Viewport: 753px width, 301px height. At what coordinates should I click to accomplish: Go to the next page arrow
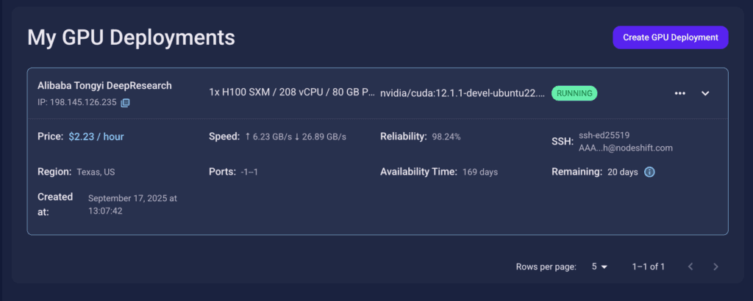715,266
